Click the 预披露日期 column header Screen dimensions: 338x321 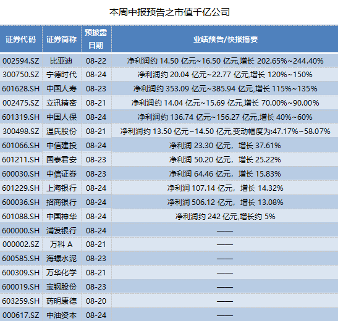[x=96, y=39]
